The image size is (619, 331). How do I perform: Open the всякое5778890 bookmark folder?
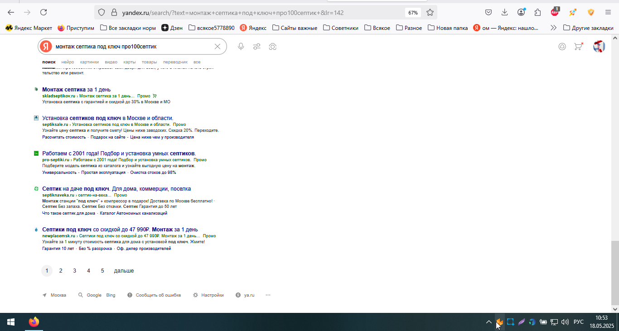(x=211, y=28)
